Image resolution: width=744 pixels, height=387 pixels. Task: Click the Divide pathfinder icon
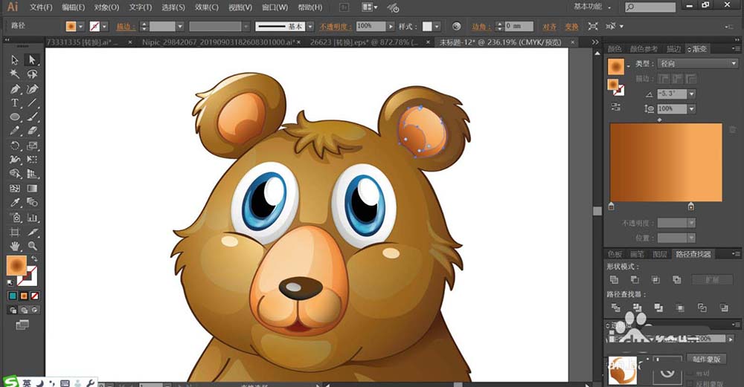pyautogui.click(x=615, y=308)
